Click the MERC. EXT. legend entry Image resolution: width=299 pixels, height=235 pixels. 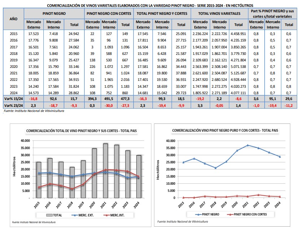pos(83,215)
